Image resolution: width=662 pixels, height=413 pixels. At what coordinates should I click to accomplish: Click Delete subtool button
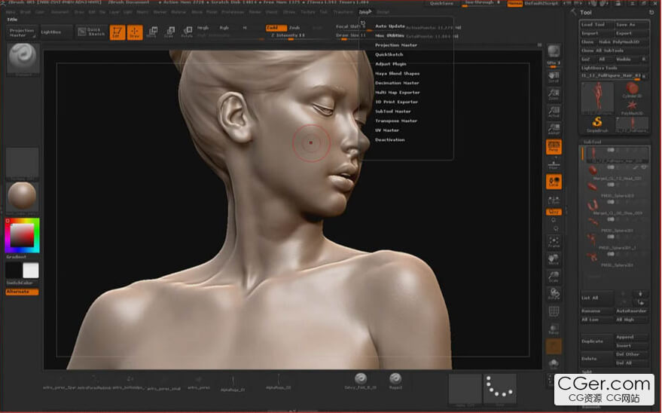click(596, 359)
